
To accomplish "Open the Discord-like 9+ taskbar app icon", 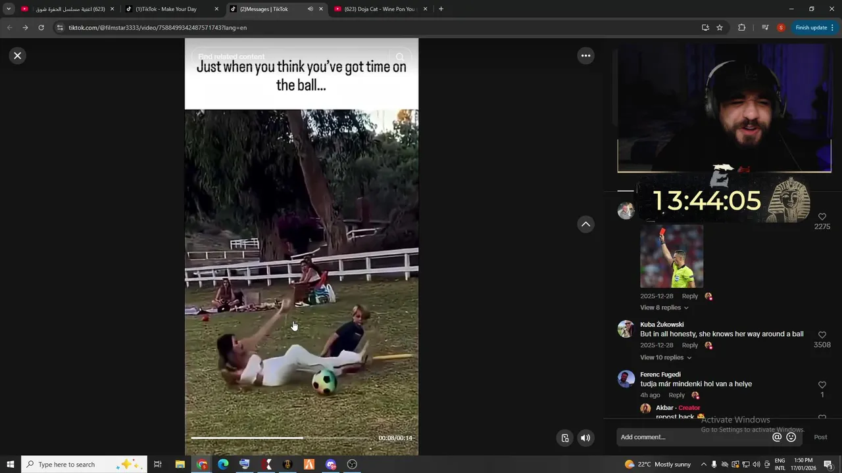I will click(x=331, y=464).
